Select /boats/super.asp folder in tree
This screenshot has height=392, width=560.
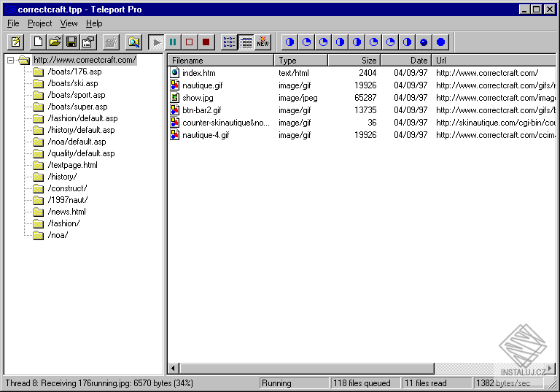tap(77, 107)
